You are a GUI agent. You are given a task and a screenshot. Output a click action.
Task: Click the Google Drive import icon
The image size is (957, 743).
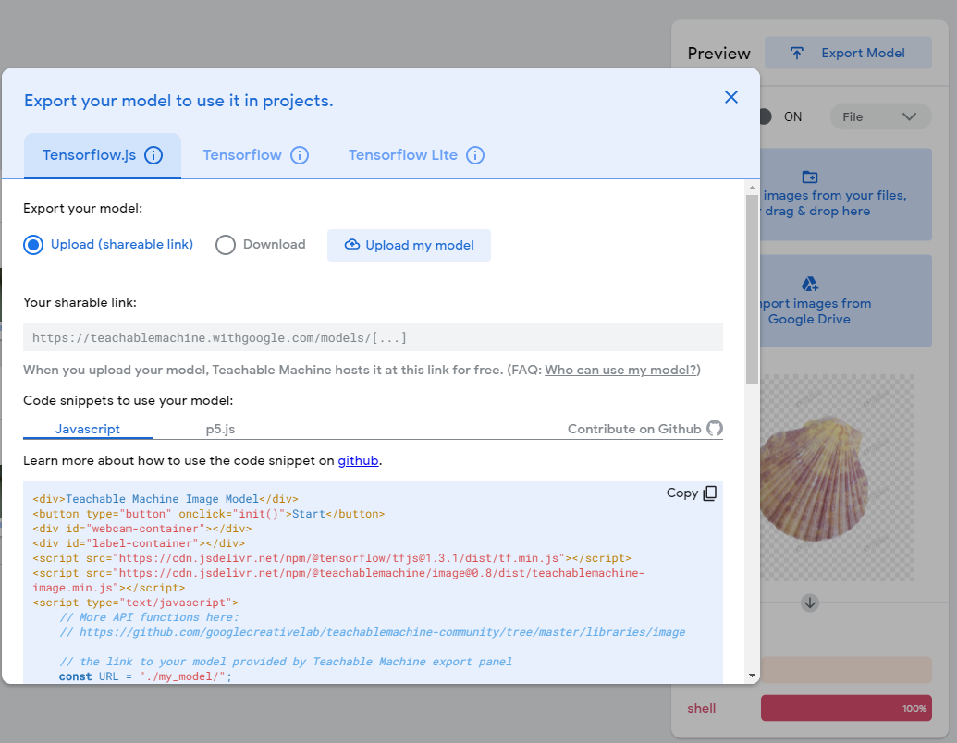(x=810, y=284)
